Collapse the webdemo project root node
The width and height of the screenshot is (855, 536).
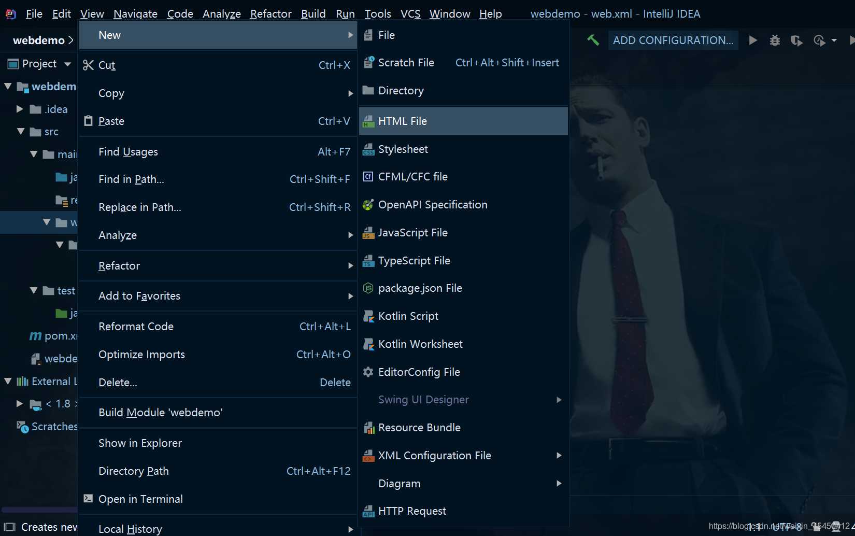coord(8,86)
